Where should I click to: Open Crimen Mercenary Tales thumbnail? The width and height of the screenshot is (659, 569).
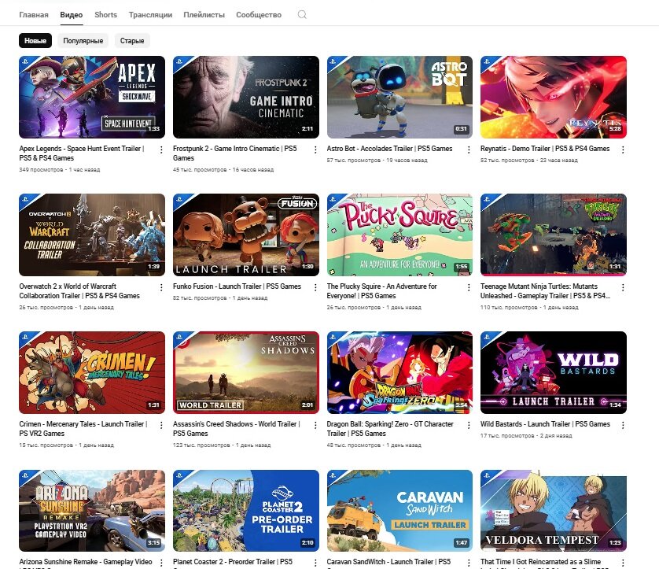click(x=92, y=372)
